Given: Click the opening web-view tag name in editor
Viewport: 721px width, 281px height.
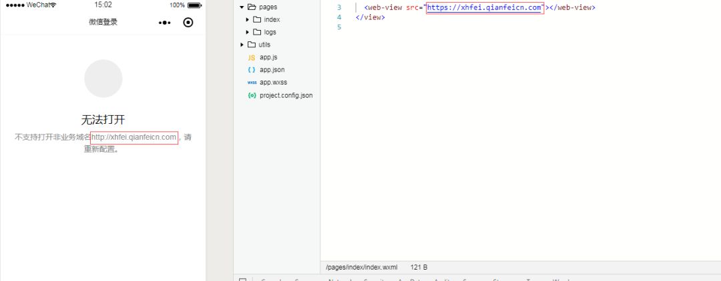Looking at the screenshot, I should click(385, 7).
